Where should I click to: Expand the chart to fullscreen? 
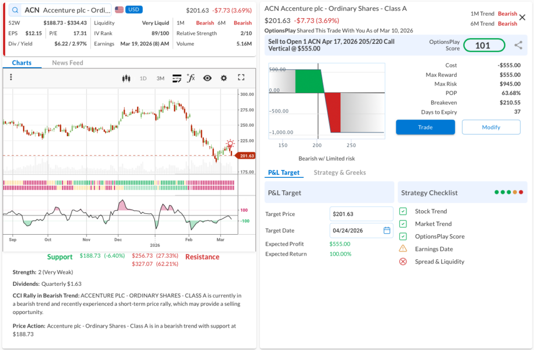[241, 78]
